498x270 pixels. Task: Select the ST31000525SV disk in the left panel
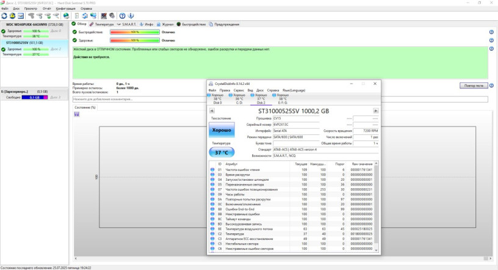pyautogui.click(x=34, y=48)
